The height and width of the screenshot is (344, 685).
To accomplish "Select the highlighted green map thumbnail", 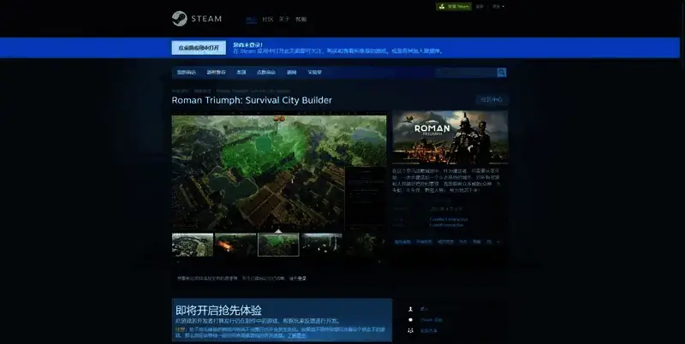I will tap(278, 245).
